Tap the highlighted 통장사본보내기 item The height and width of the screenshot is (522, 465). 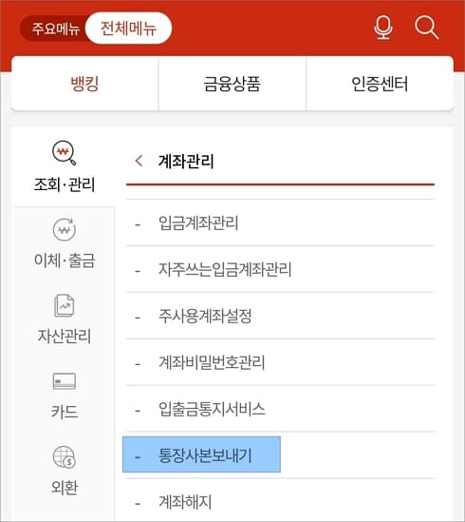[x=201, y=454]
